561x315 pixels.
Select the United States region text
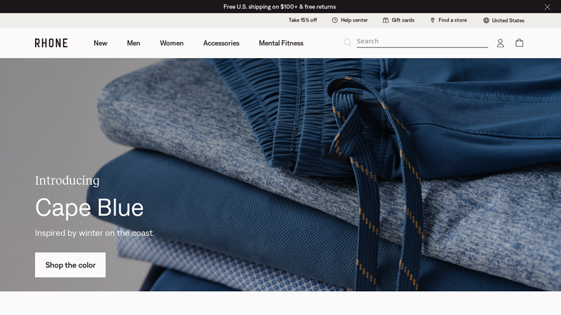[x=508, y=20]
